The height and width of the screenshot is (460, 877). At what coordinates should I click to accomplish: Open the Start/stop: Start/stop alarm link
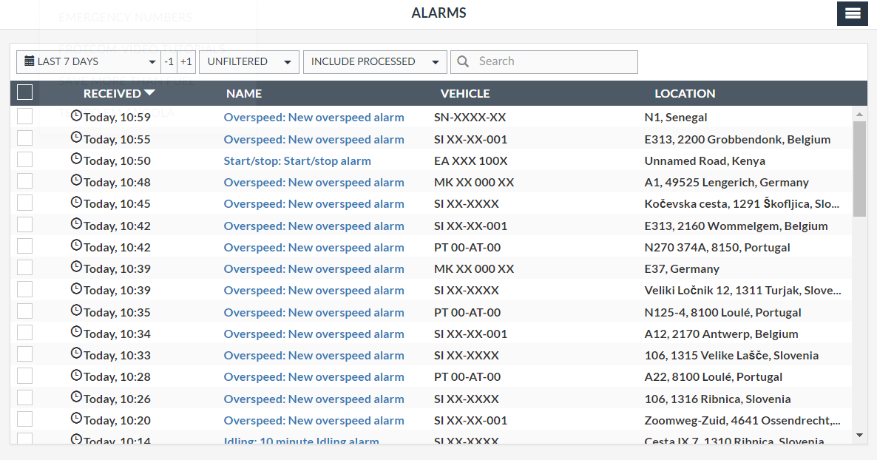(297, 160)
